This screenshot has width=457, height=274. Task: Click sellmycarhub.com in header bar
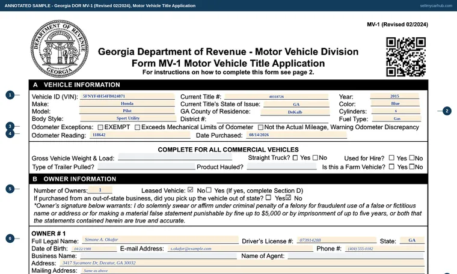(x=436, y=5)
